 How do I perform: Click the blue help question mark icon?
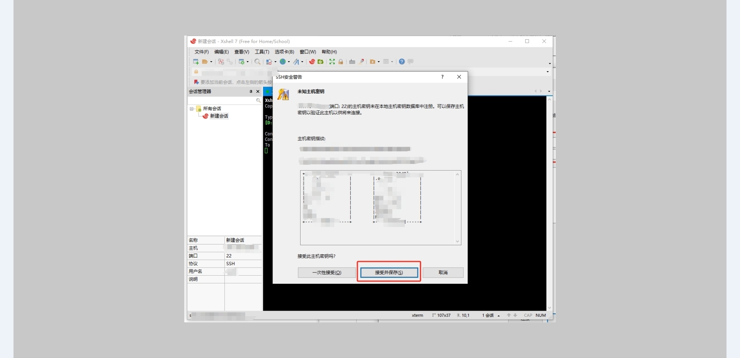402,62
